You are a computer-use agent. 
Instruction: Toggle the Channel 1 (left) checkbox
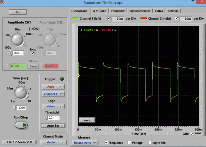tap(109, 18)
